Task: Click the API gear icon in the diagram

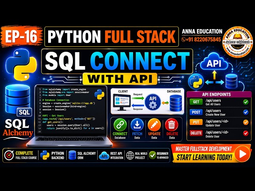Action: click(153, 102)
